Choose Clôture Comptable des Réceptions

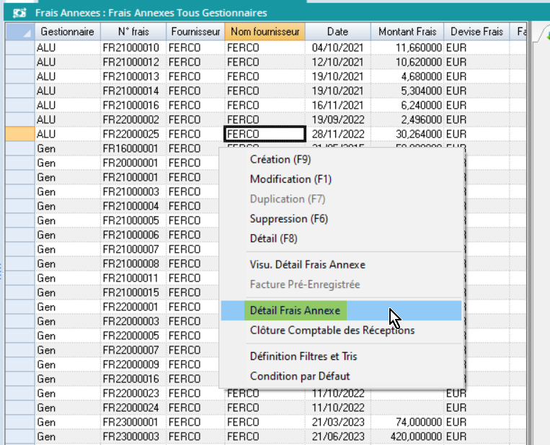click(332, 331)
